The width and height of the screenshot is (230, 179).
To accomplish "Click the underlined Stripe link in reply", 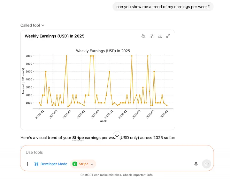I will tap(78, 138).
